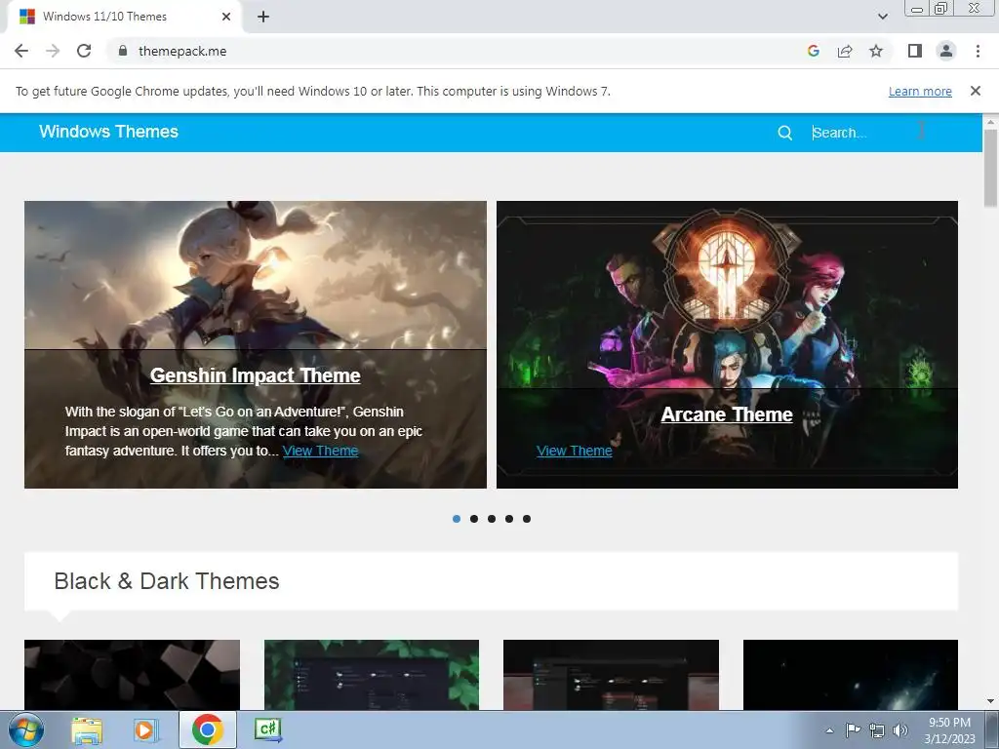
Task: Open Chrome three-dot menu
Action: point(978,51)
